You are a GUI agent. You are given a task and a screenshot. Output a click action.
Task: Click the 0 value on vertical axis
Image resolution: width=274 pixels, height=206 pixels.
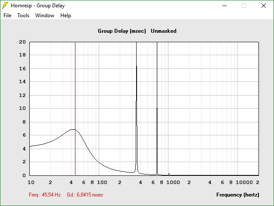(24, 175)
